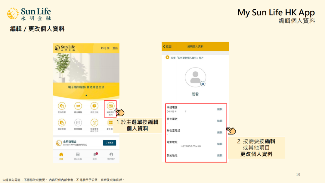Image resolution: width=325 pixels, height=183 pixels.
Task: Tap the 基金轉換 fund switch icon
Action: point(78,106)
